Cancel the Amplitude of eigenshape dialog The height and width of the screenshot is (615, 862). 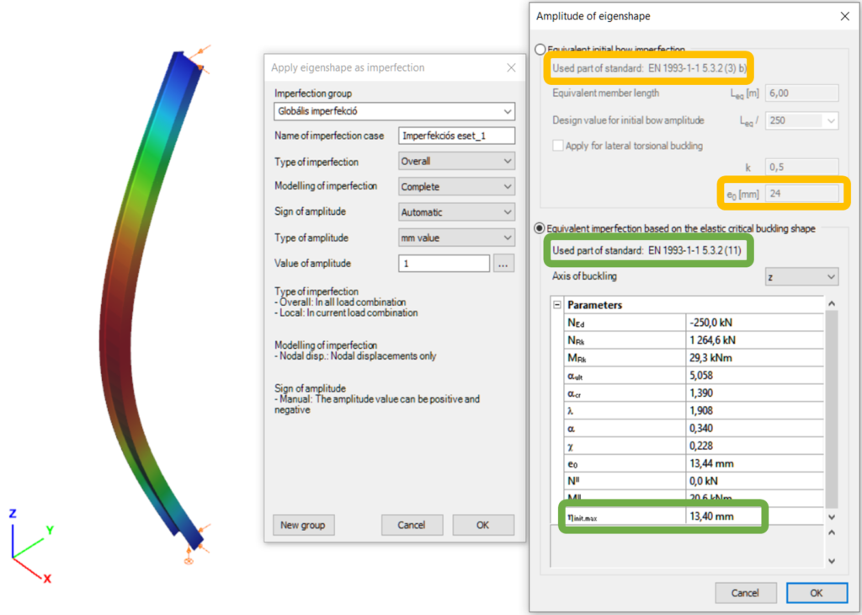point(745,593)
